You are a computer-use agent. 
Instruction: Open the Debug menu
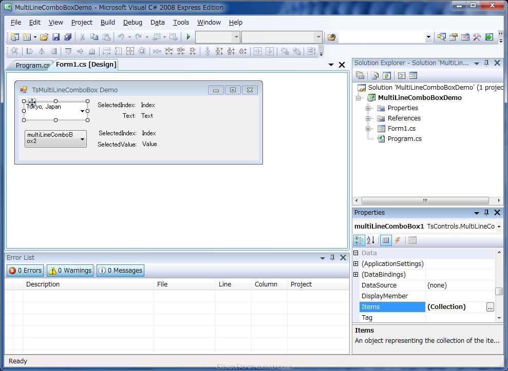[x=133, y=23]
